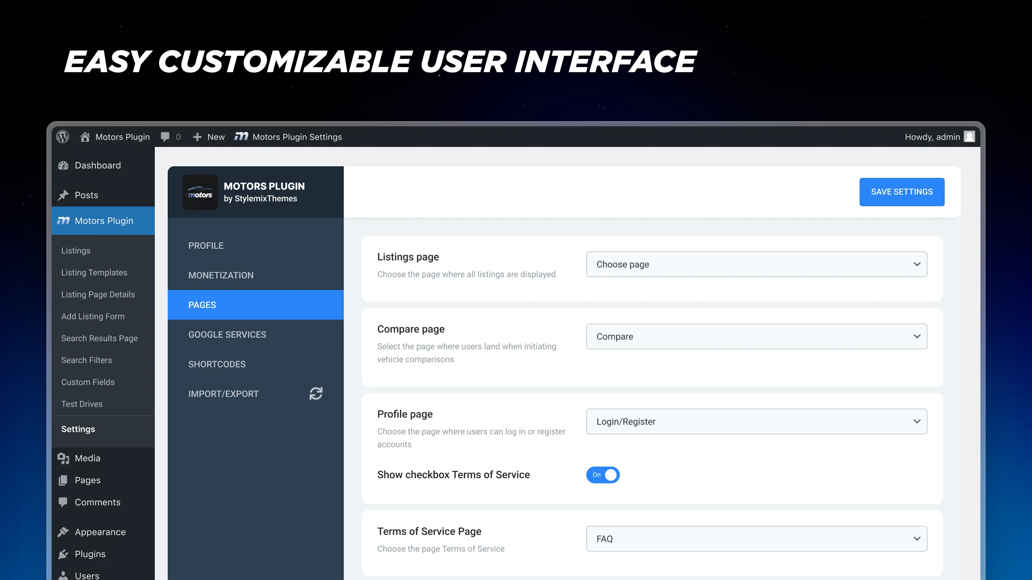Click the 'Compare page' setting label
The image size is (1032, 580).
pyautogui.click(x=411, y=329)
